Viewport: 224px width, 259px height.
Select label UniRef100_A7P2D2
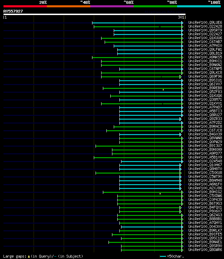pos(205,122)
